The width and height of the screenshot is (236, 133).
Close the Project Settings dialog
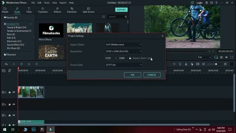(x=162, y=36)
